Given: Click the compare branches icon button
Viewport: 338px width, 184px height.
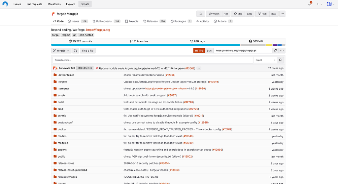Looking at the screenshot, I should 76,51.
